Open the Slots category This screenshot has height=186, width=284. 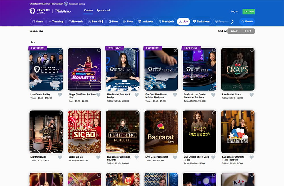click(x=128, y=22)
